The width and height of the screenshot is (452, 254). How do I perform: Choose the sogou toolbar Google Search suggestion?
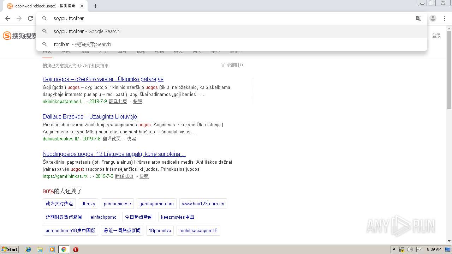231,31
